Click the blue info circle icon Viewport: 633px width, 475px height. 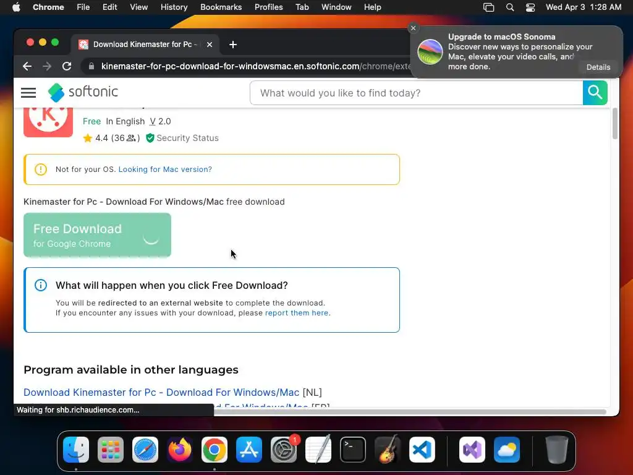pos(41,285)
